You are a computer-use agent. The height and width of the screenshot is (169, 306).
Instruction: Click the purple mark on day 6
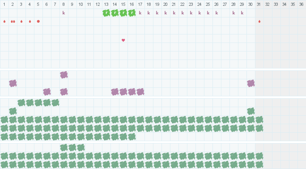47,92
